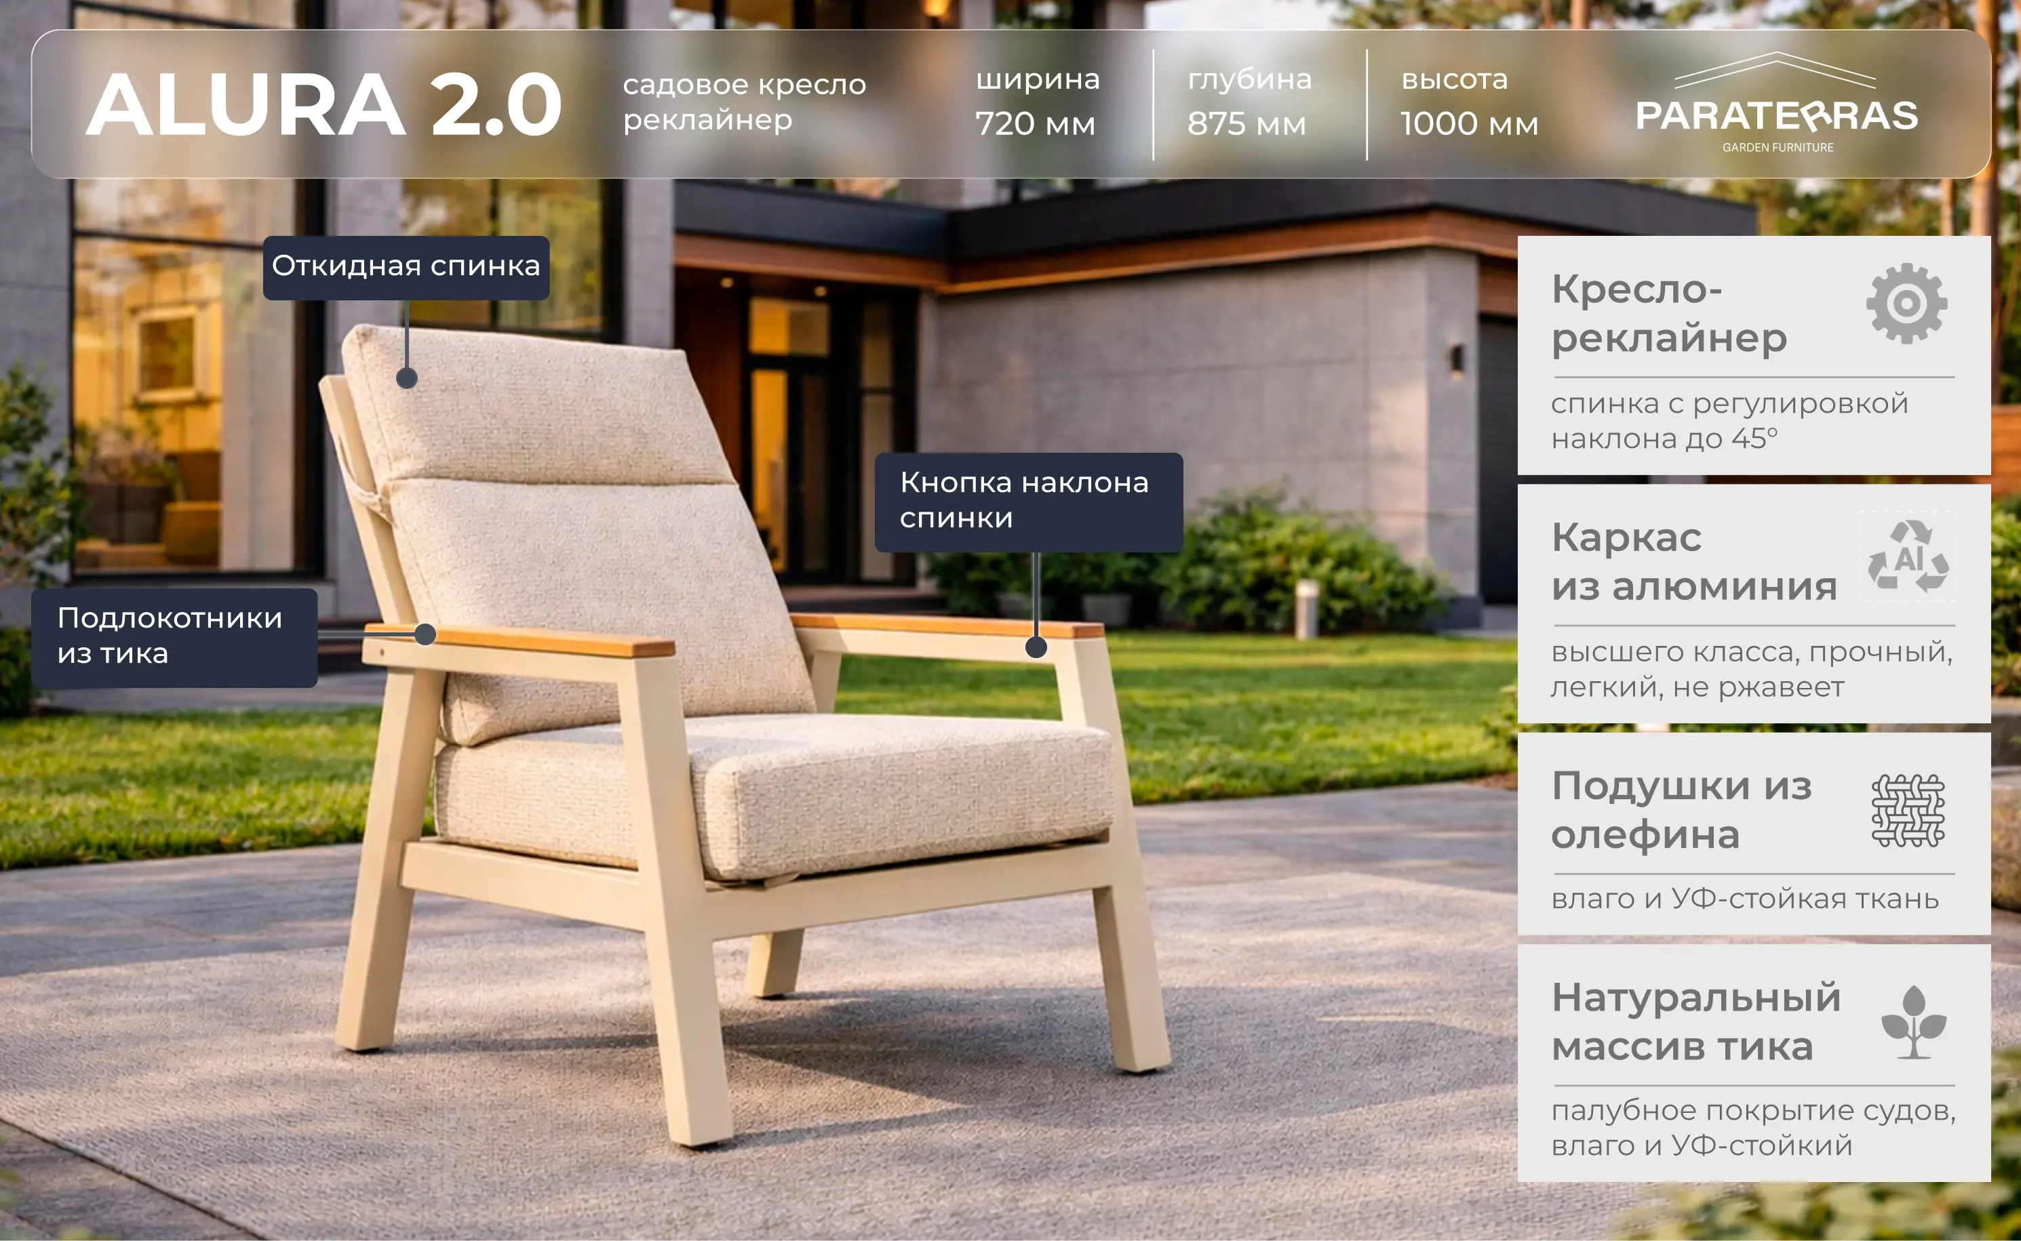2021x1241 pixels.
Task: Click the gear icon beside Кресло-реклайнер
Action: (x=1906, y=304)
